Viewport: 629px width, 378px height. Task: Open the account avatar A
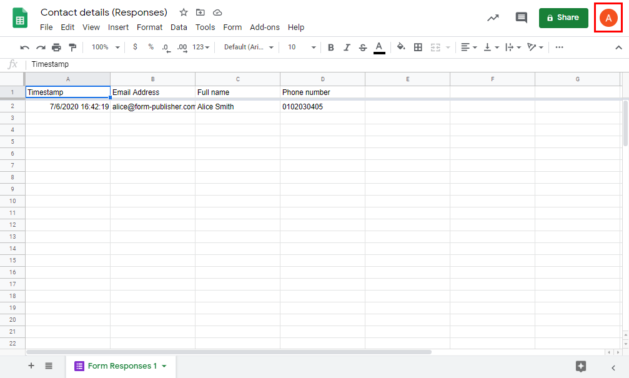[608, 18]
